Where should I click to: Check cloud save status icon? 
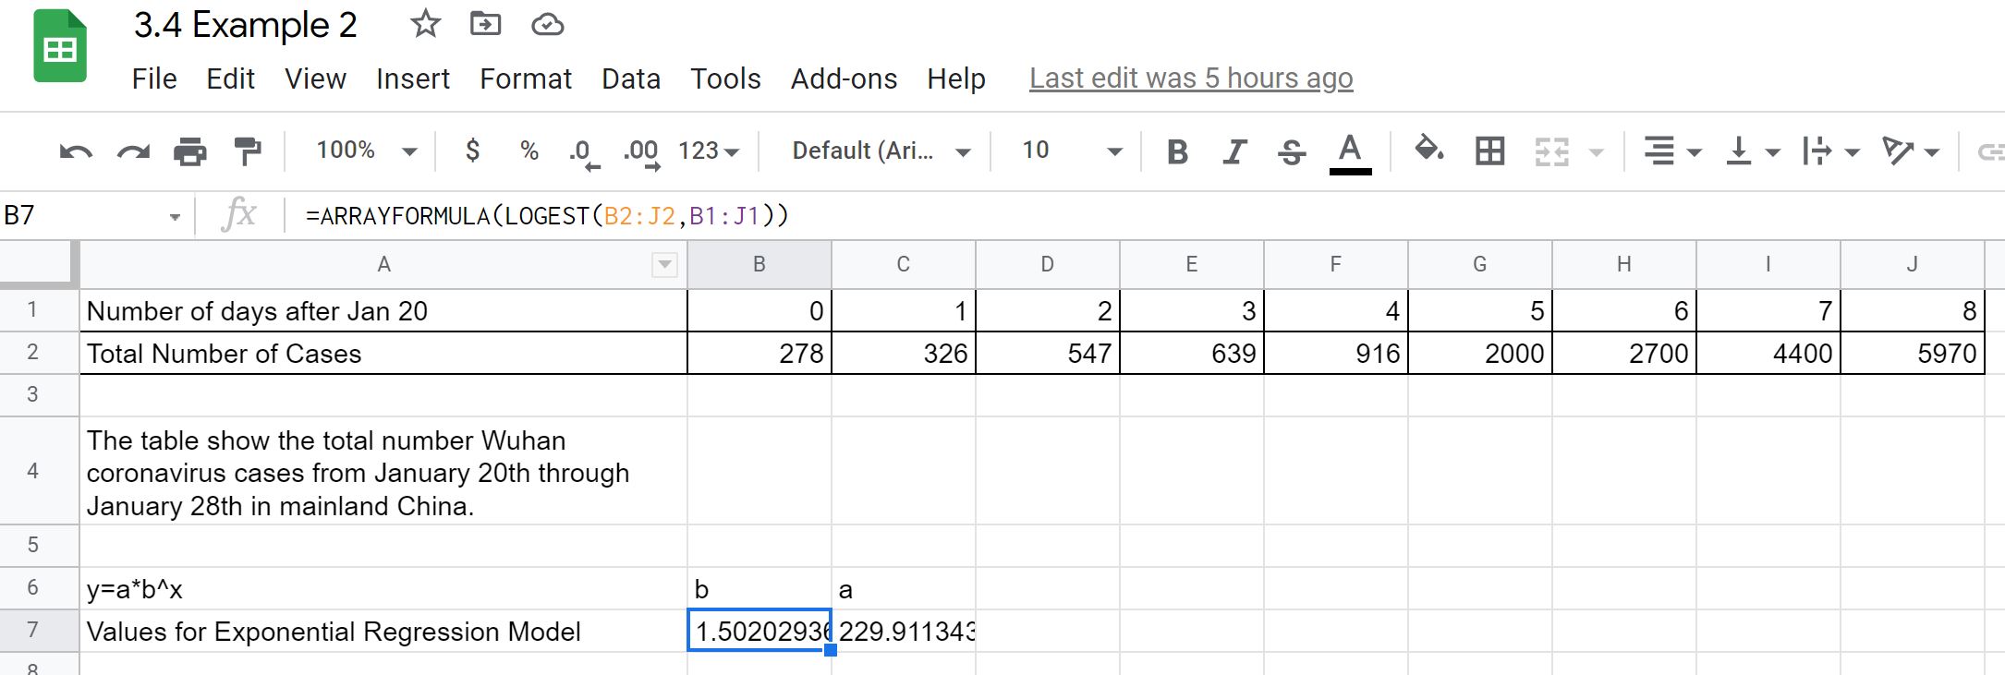(547, 25)
